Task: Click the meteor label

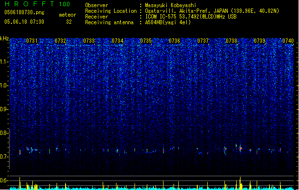Action: tap(68, 15)
